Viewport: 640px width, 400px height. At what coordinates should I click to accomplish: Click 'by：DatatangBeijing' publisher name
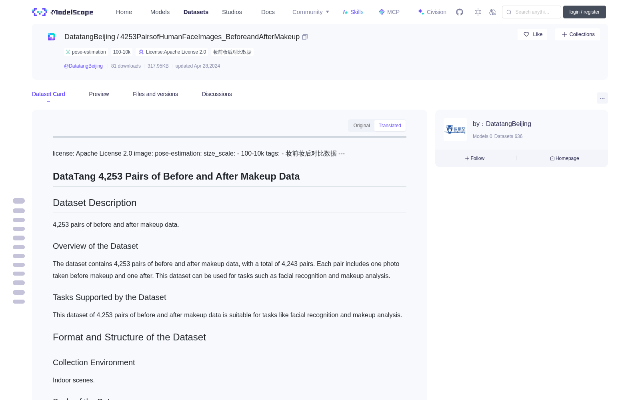502,124
